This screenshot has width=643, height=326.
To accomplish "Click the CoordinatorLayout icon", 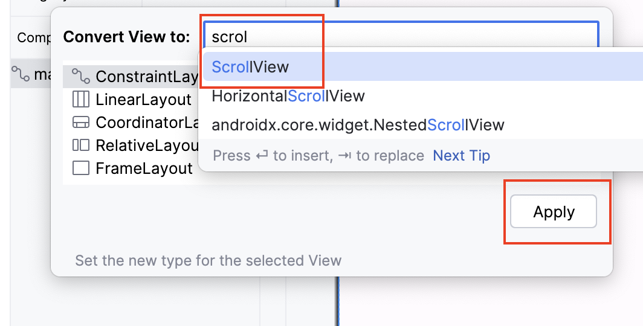I will (x=81, y=122).
